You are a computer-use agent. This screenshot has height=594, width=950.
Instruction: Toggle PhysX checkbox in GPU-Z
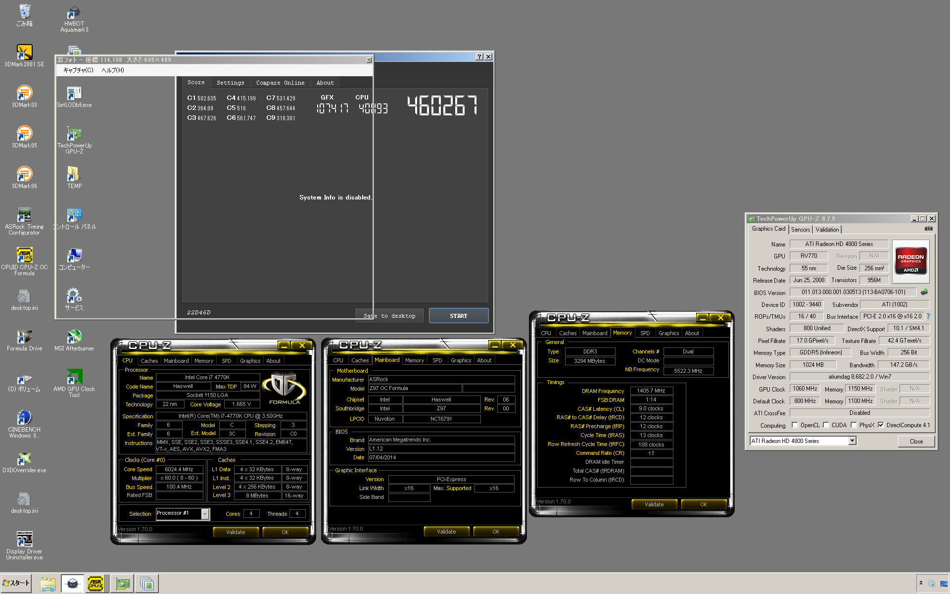coord(854,425)
